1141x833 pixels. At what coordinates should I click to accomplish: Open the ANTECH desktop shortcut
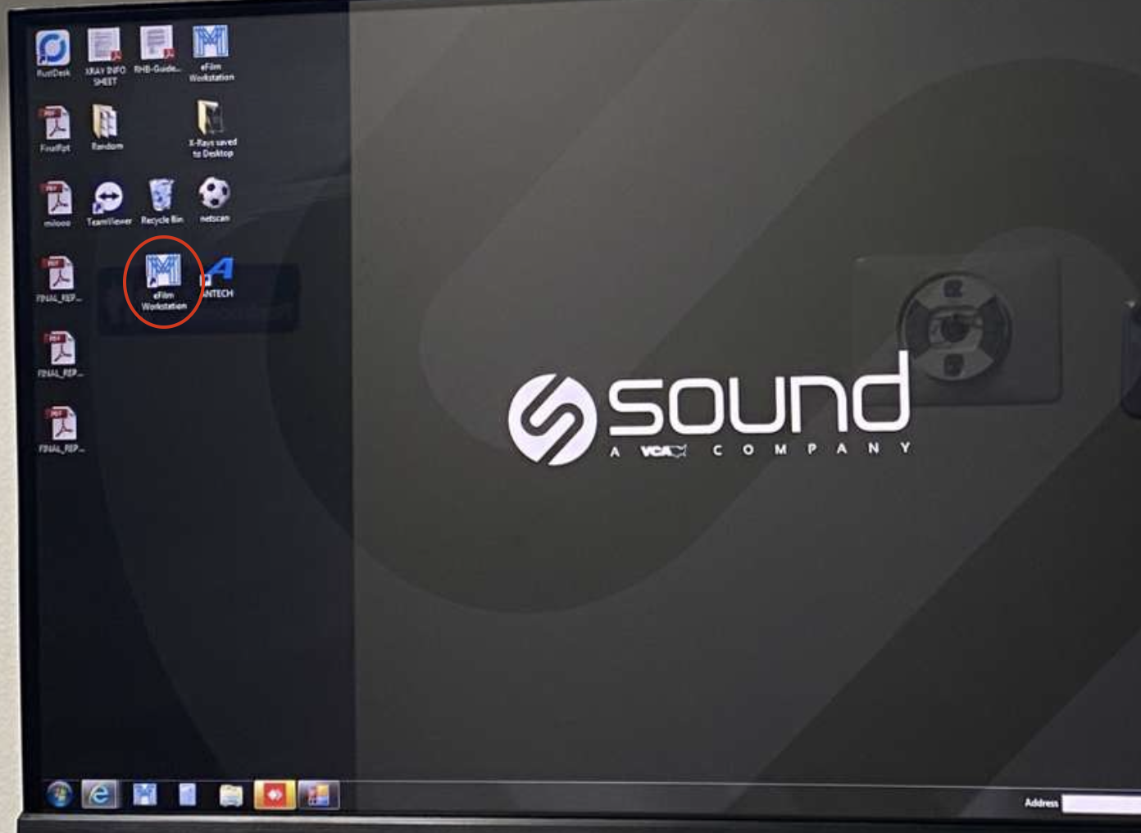point(218,277)
